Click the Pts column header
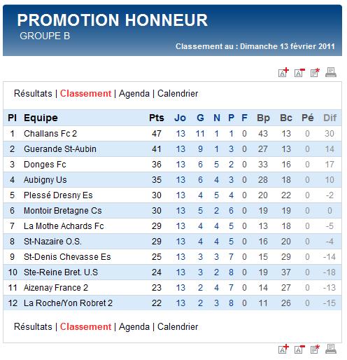The image size is (347, 360). [x=157, y=118]
